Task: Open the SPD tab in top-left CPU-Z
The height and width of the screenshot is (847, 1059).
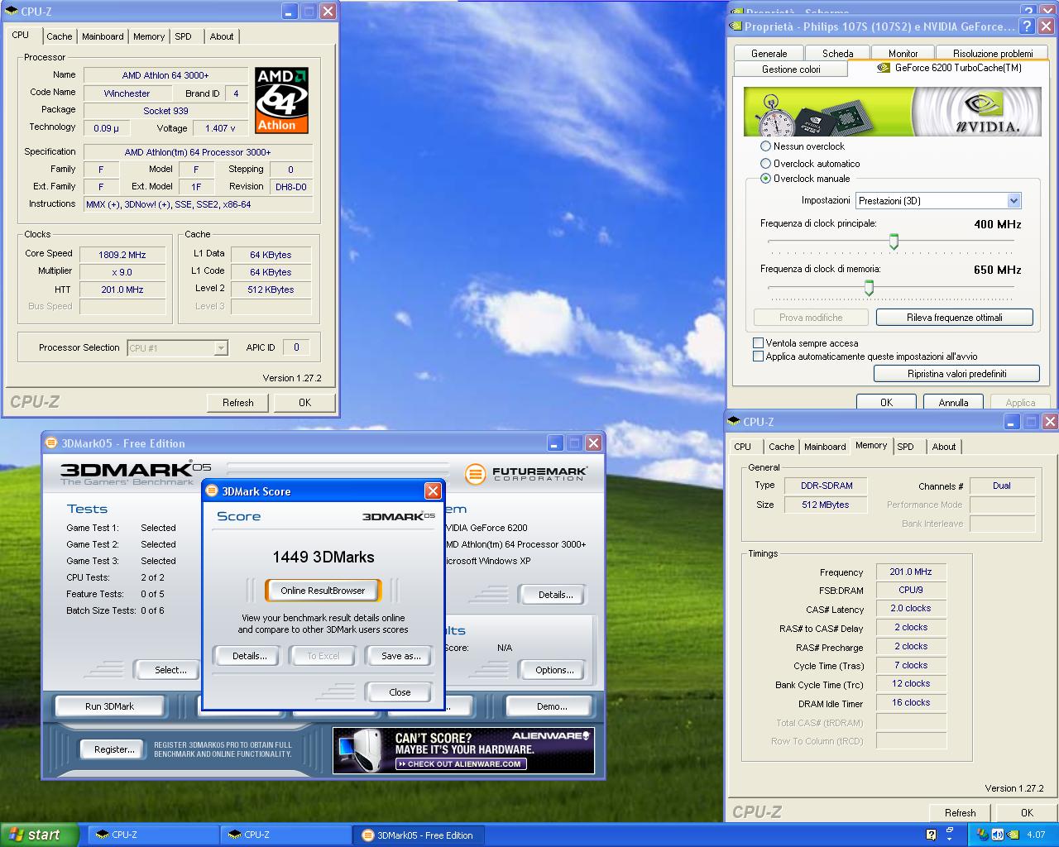Action: tap(184, 36)
